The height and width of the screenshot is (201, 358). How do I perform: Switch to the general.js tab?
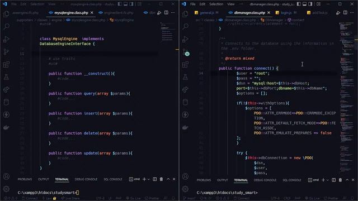pyautogui.click(x=206, y=13)
